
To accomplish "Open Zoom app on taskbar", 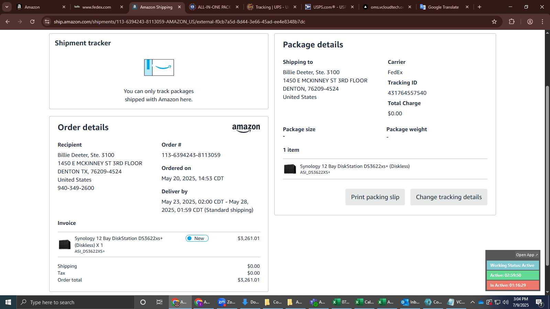I will click(x=227, y=302).
